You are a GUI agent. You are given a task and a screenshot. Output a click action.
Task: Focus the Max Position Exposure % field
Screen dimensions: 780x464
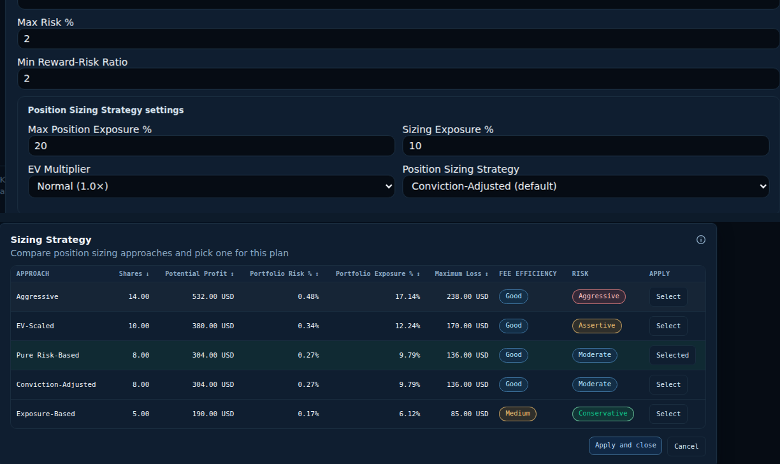[x=212, y=146]
